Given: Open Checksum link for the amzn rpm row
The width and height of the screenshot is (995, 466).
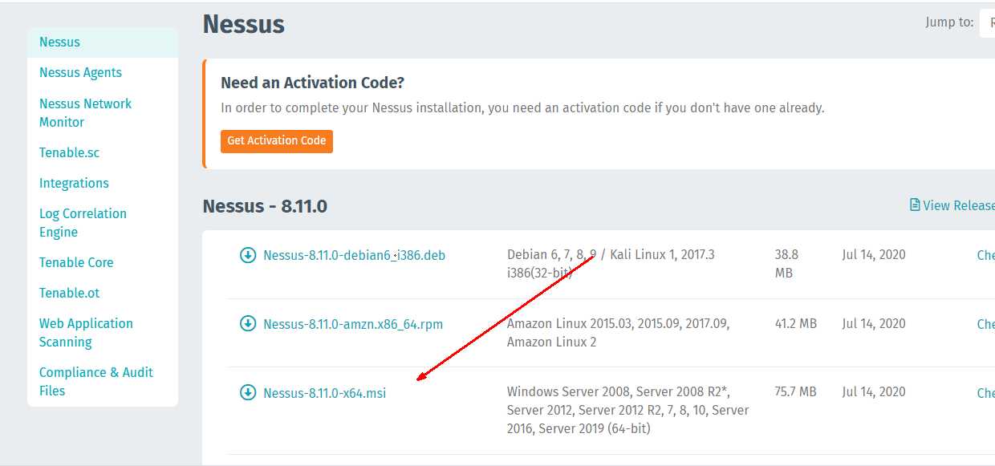Looking at the screenshot, I should point(985,324).
